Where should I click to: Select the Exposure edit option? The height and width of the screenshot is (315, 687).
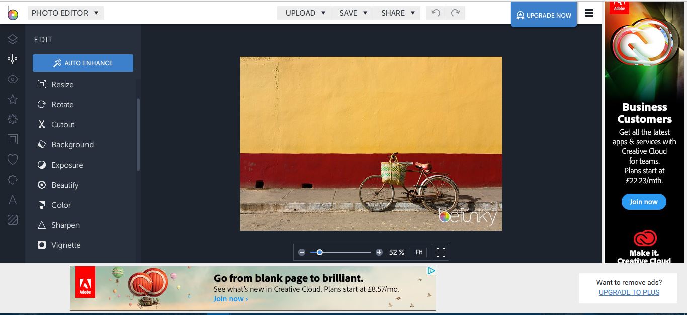click(67, 165)
